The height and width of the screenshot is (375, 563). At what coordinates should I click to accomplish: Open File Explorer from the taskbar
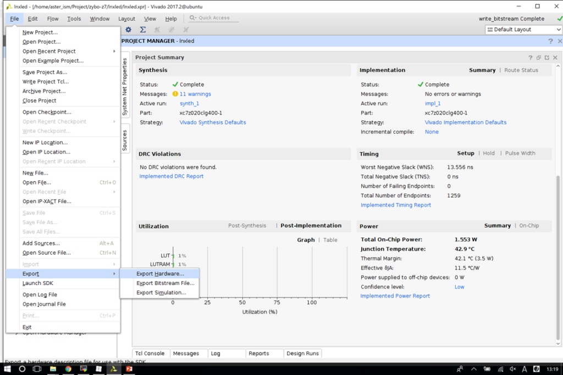pyautogui.click(x=53, y=369)
